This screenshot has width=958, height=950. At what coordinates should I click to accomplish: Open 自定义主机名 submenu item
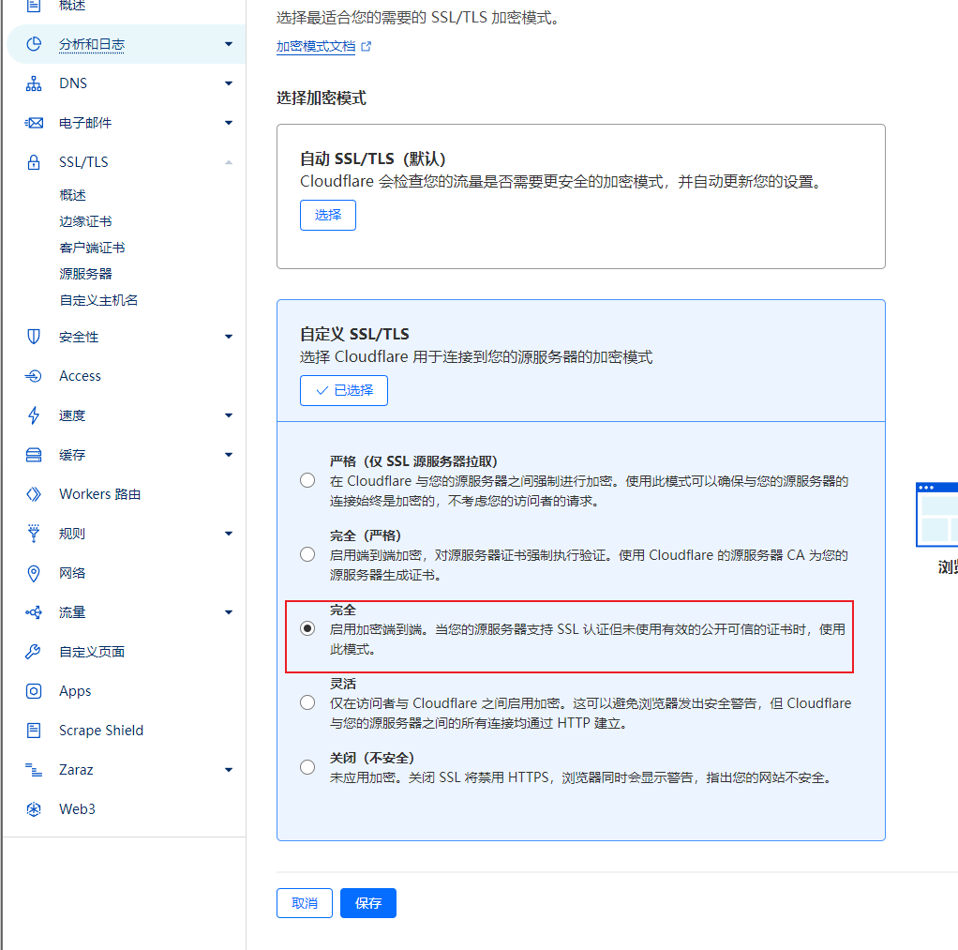point(98,300)
